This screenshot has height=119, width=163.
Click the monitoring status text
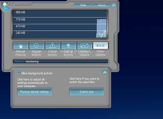[32, 61]
